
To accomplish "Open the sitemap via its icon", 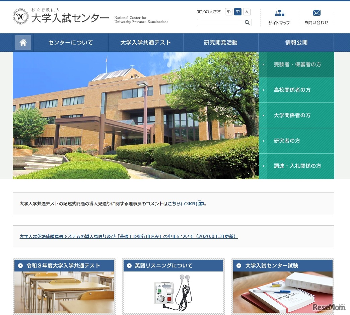I will [x=279, y=13].
